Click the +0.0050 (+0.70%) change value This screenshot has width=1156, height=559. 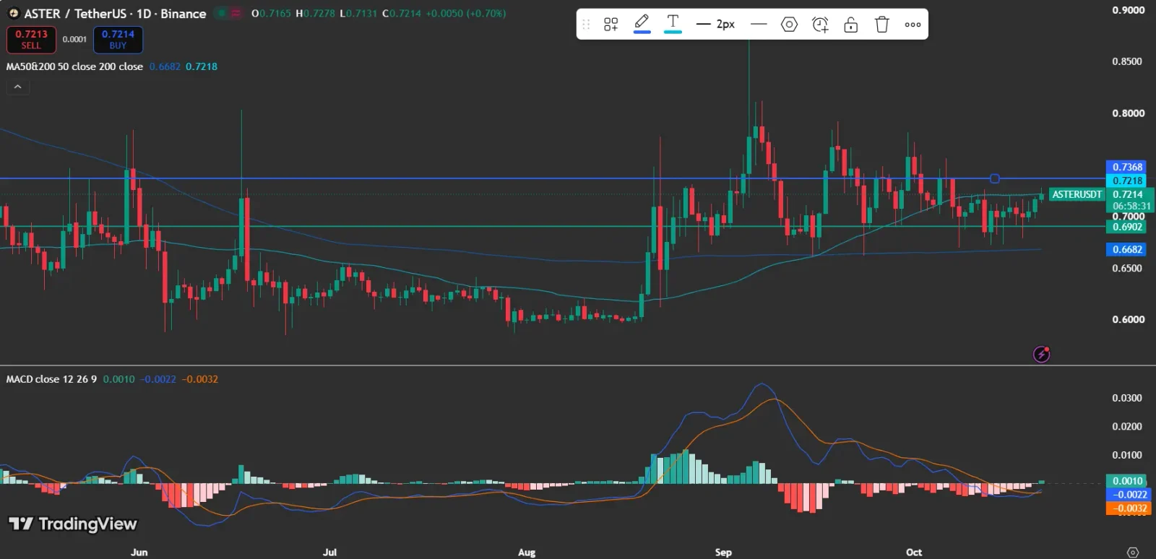click(x=466, y=14)
